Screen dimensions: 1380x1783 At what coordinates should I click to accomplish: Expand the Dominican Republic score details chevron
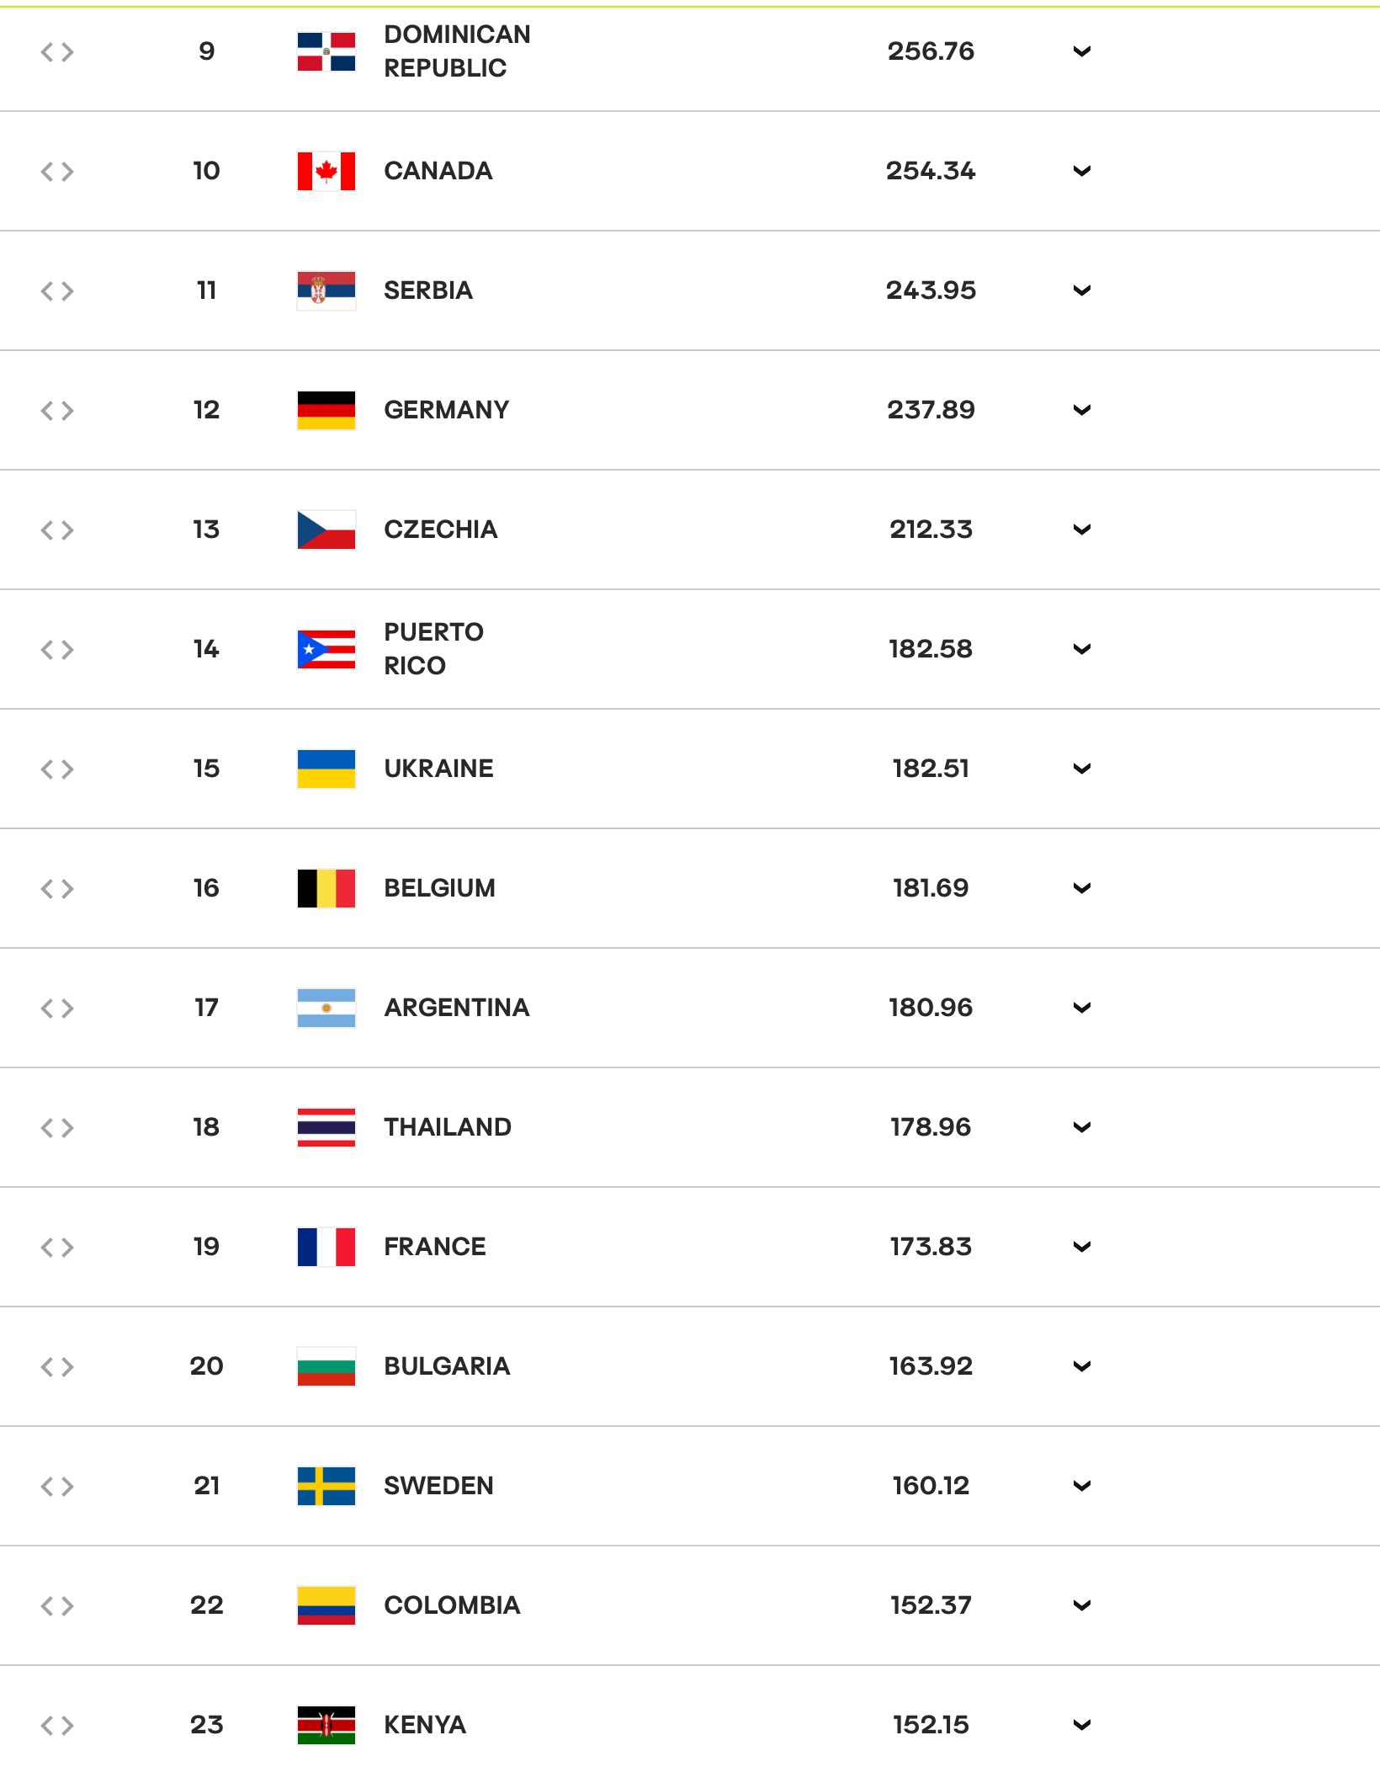(1082, 51)
